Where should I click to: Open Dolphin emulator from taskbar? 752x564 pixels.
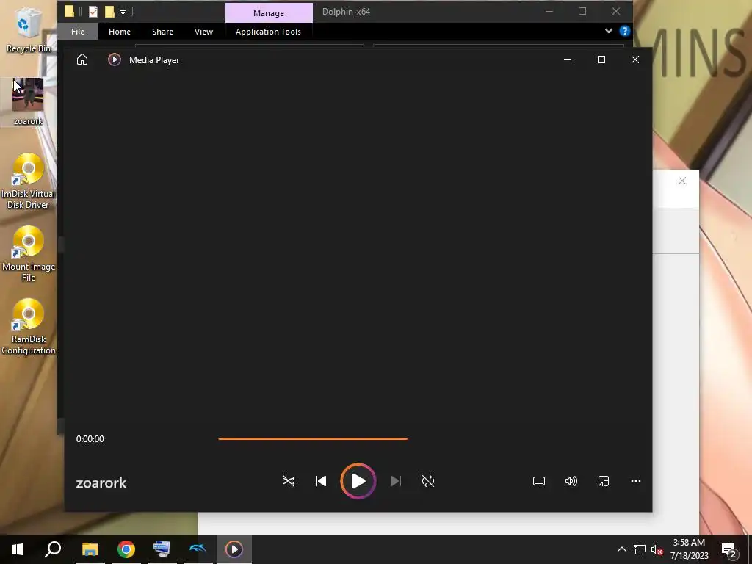click(x=198, y=549)
